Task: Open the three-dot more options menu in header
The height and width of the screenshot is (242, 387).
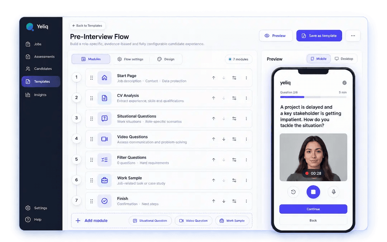Action: tap(353, 36)
